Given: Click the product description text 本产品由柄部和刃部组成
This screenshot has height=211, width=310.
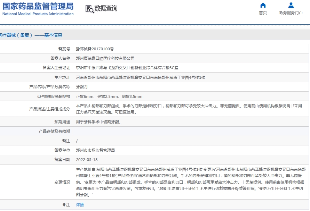Looking at the screenshot, I should 189,109.
